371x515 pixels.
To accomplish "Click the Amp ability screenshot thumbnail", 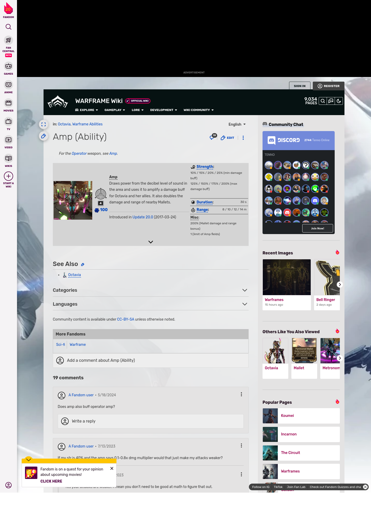I will coord(73,200).
